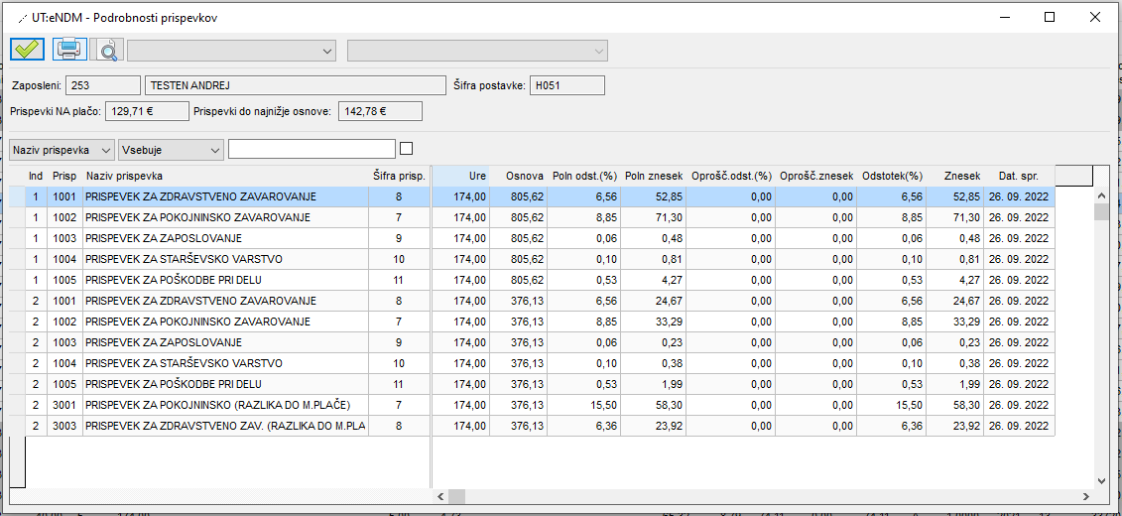Click the Prispevki NA plačo value 129,71 €
1122x516 pixels.
(146, 111)
